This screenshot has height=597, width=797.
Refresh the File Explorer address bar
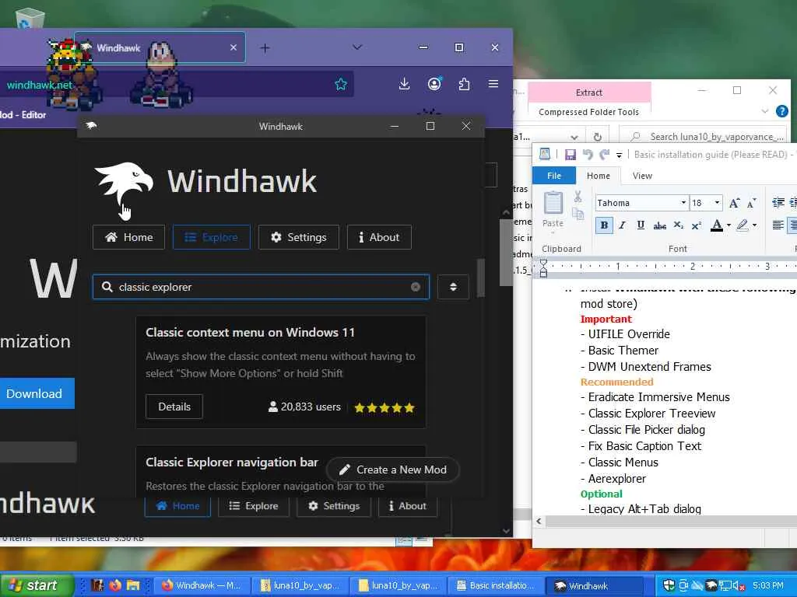pos(598,137)
